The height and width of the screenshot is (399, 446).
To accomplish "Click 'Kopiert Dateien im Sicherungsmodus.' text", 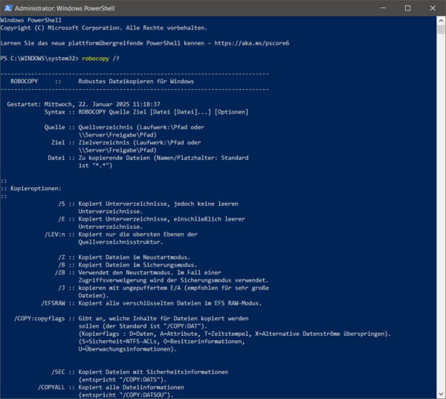I will coord(138,265).
